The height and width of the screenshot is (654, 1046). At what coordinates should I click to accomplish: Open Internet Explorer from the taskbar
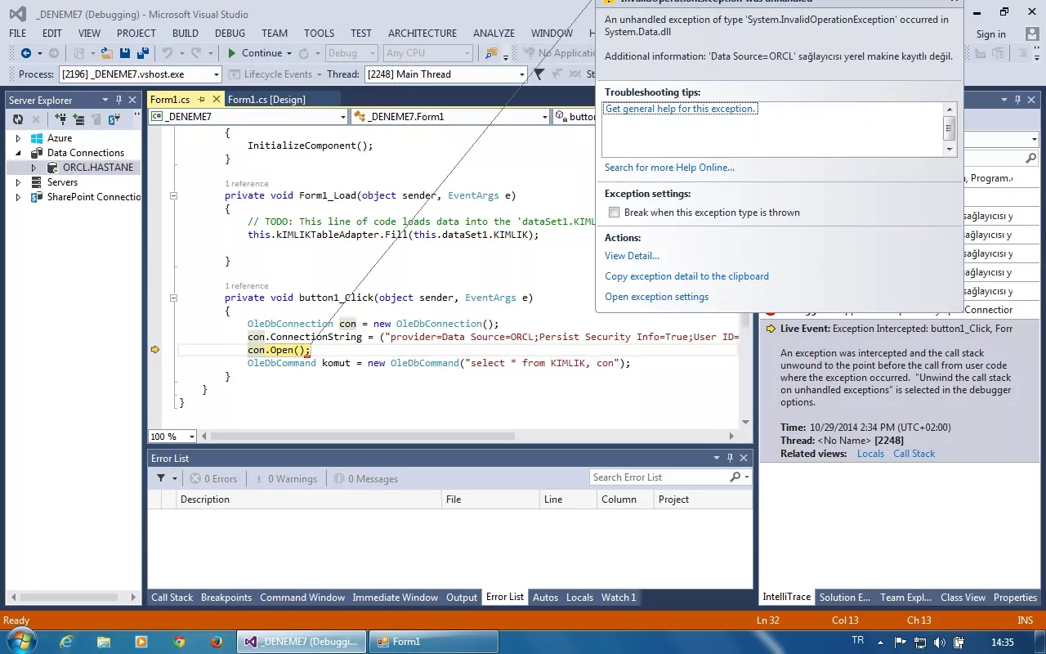[66, 642]
